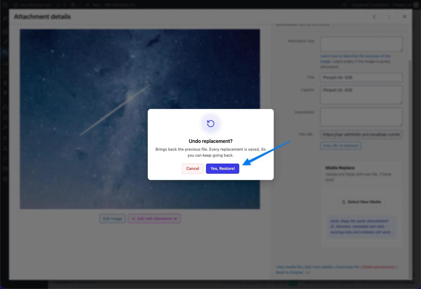Click the starry night sky image preview
Screen dimensions: 421x289
point(140,119)
